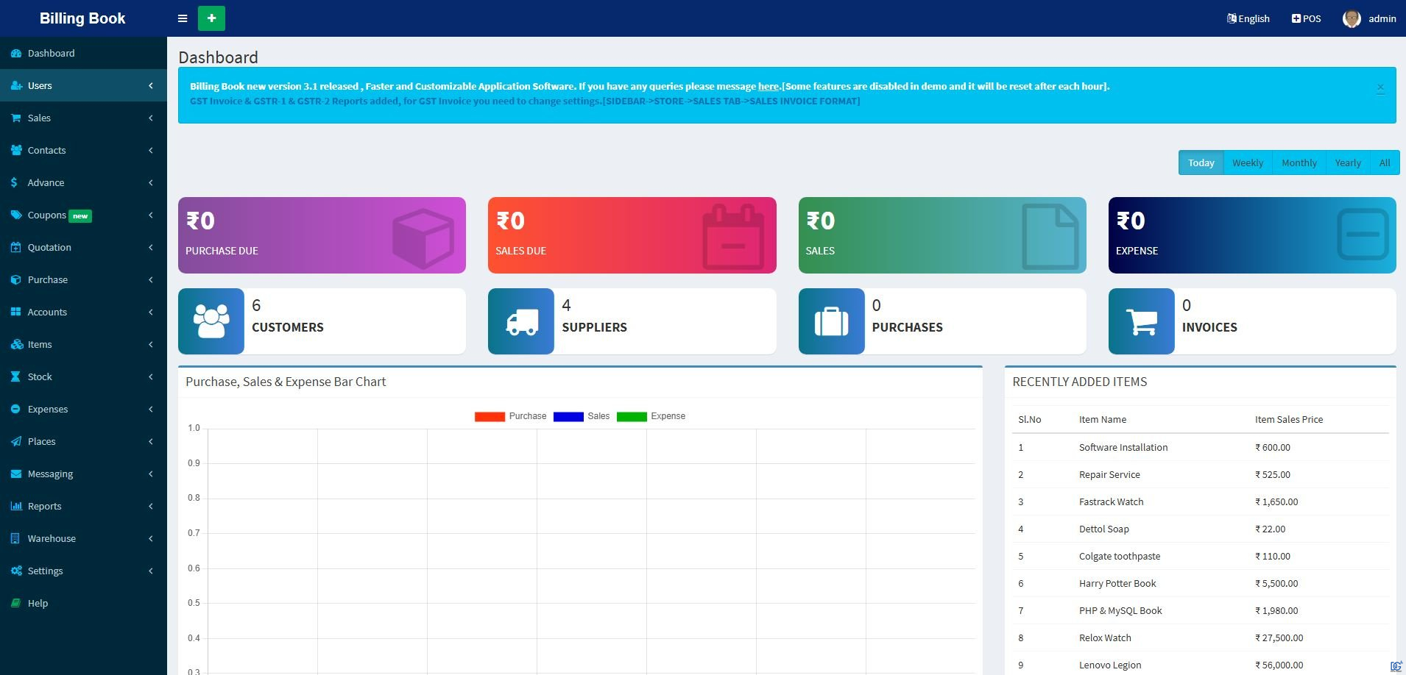Click the admin profile avatar

click(1352, 18)
